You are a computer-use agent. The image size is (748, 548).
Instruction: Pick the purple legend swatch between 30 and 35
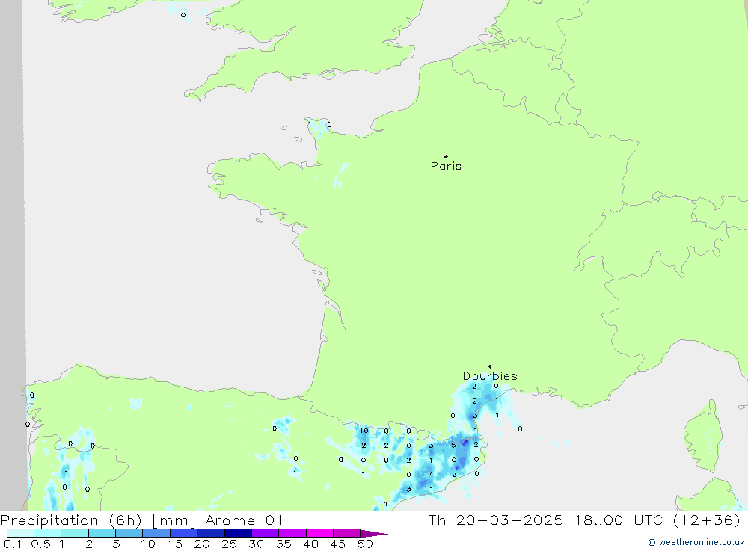pos(266,533)
